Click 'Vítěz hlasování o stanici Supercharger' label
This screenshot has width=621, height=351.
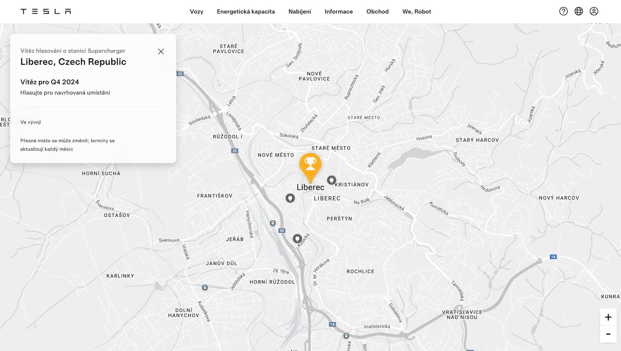click(73, 51)
